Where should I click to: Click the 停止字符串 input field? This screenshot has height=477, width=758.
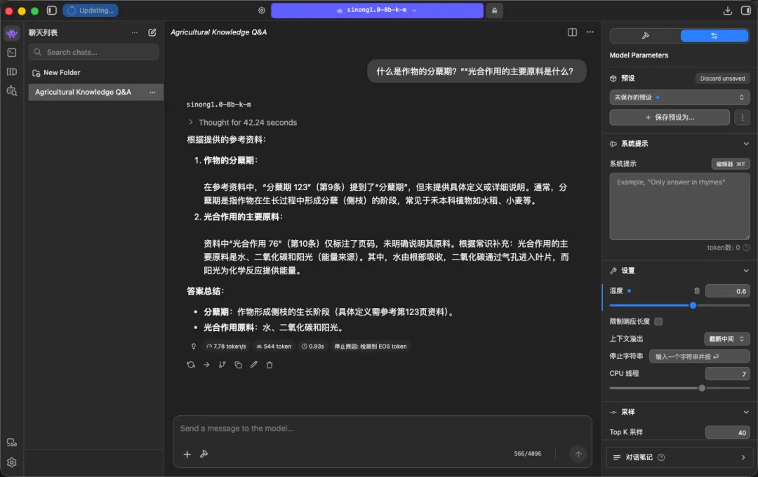pos(700,356)
